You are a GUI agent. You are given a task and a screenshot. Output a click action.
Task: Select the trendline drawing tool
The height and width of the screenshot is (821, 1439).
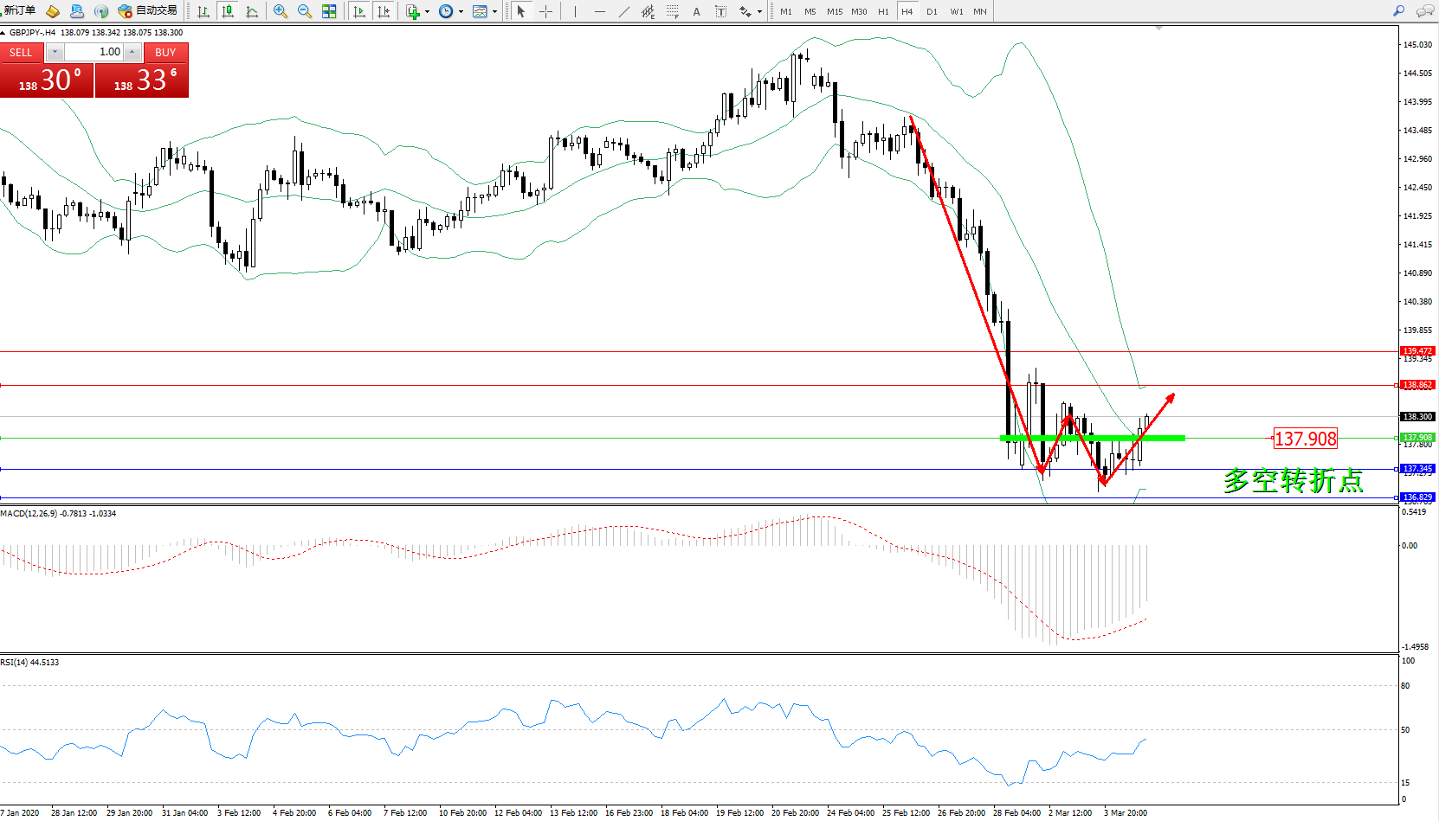pyautogui.click(x=623, y=11)
